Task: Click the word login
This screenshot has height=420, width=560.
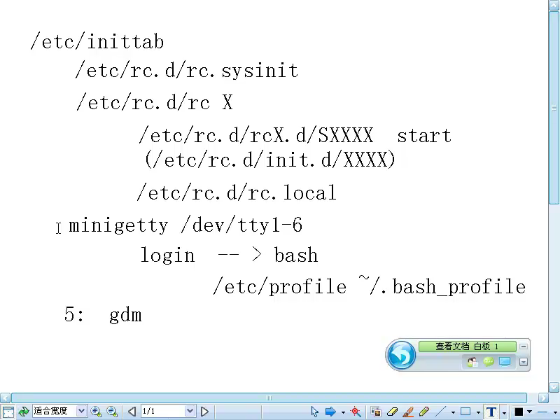Action: [167, 255]
